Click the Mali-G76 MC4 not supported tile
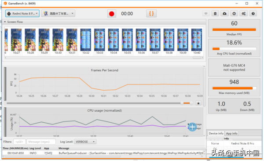The width and height of the screenshot is (264, 161). [234, 68]
